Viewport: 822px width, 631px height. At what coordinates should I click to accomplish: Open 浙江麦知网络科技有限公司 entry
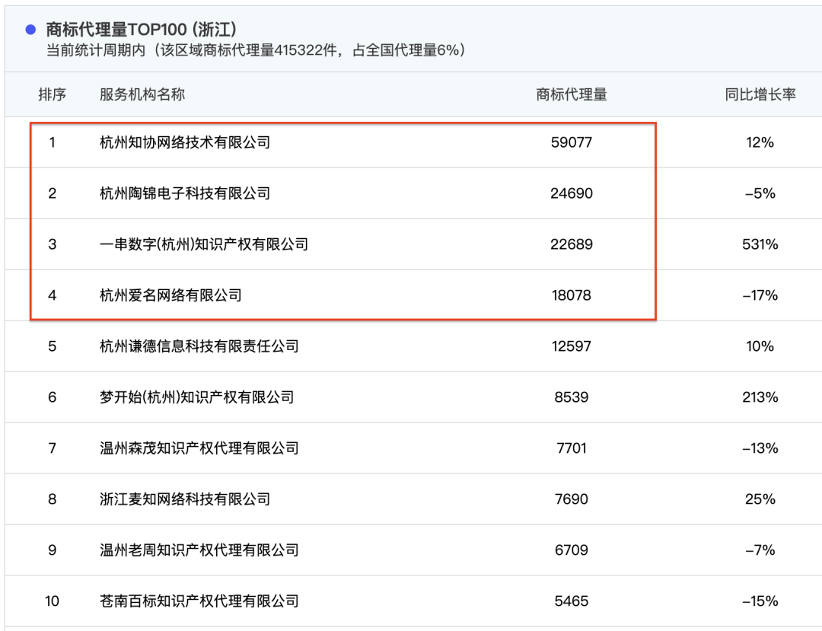[x=185, y=499]
